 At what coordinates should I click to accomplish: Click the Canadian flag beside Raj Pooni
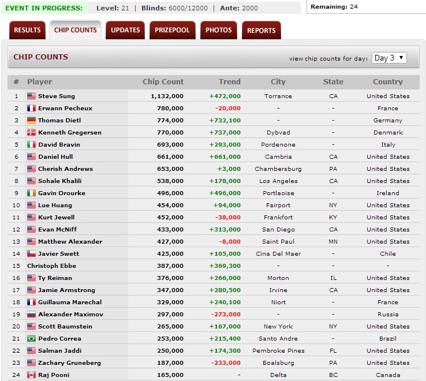pos(31,375)
